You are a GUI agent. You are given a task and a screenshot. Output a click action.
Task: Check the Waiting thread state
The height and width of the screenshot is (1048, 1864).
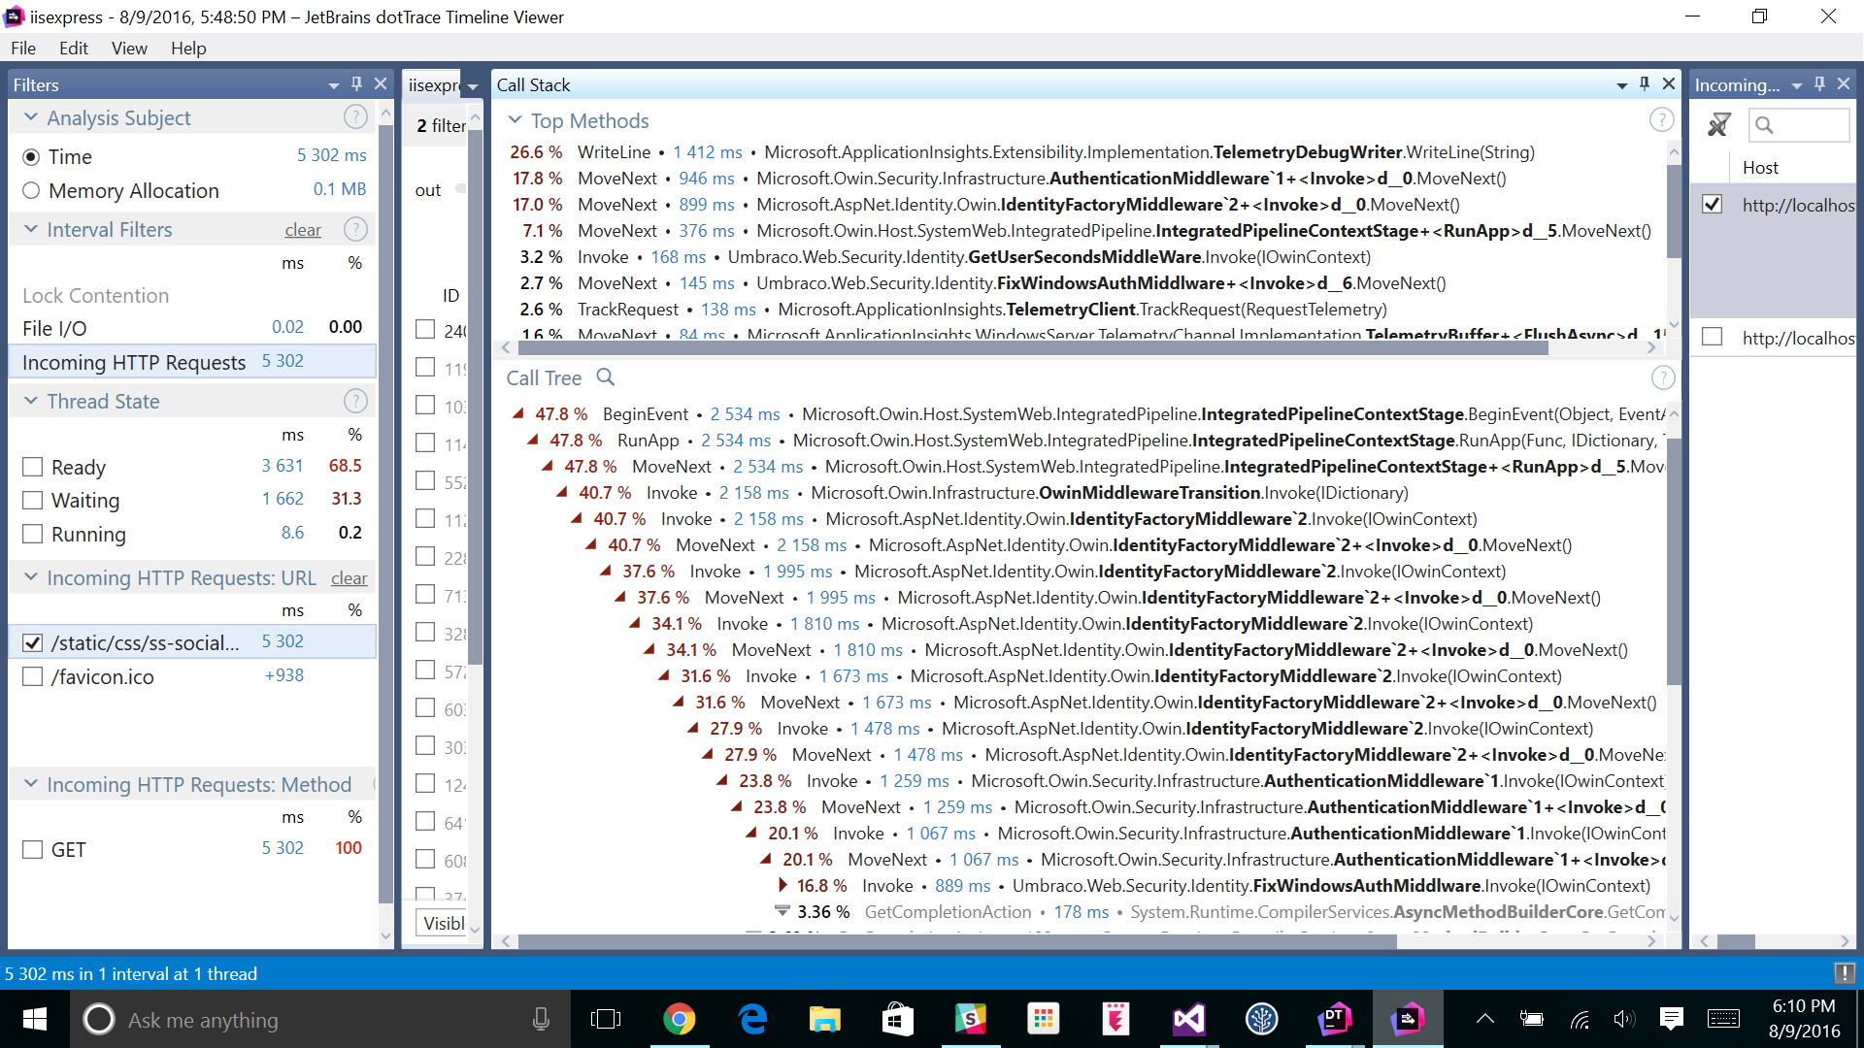click(32, 500)
